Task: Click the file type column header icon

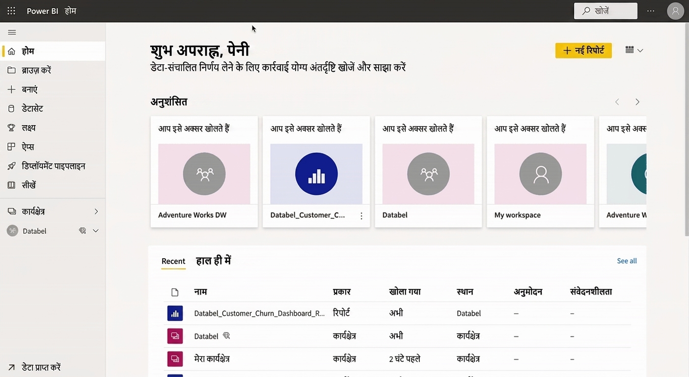Action: tap(175, 292)
